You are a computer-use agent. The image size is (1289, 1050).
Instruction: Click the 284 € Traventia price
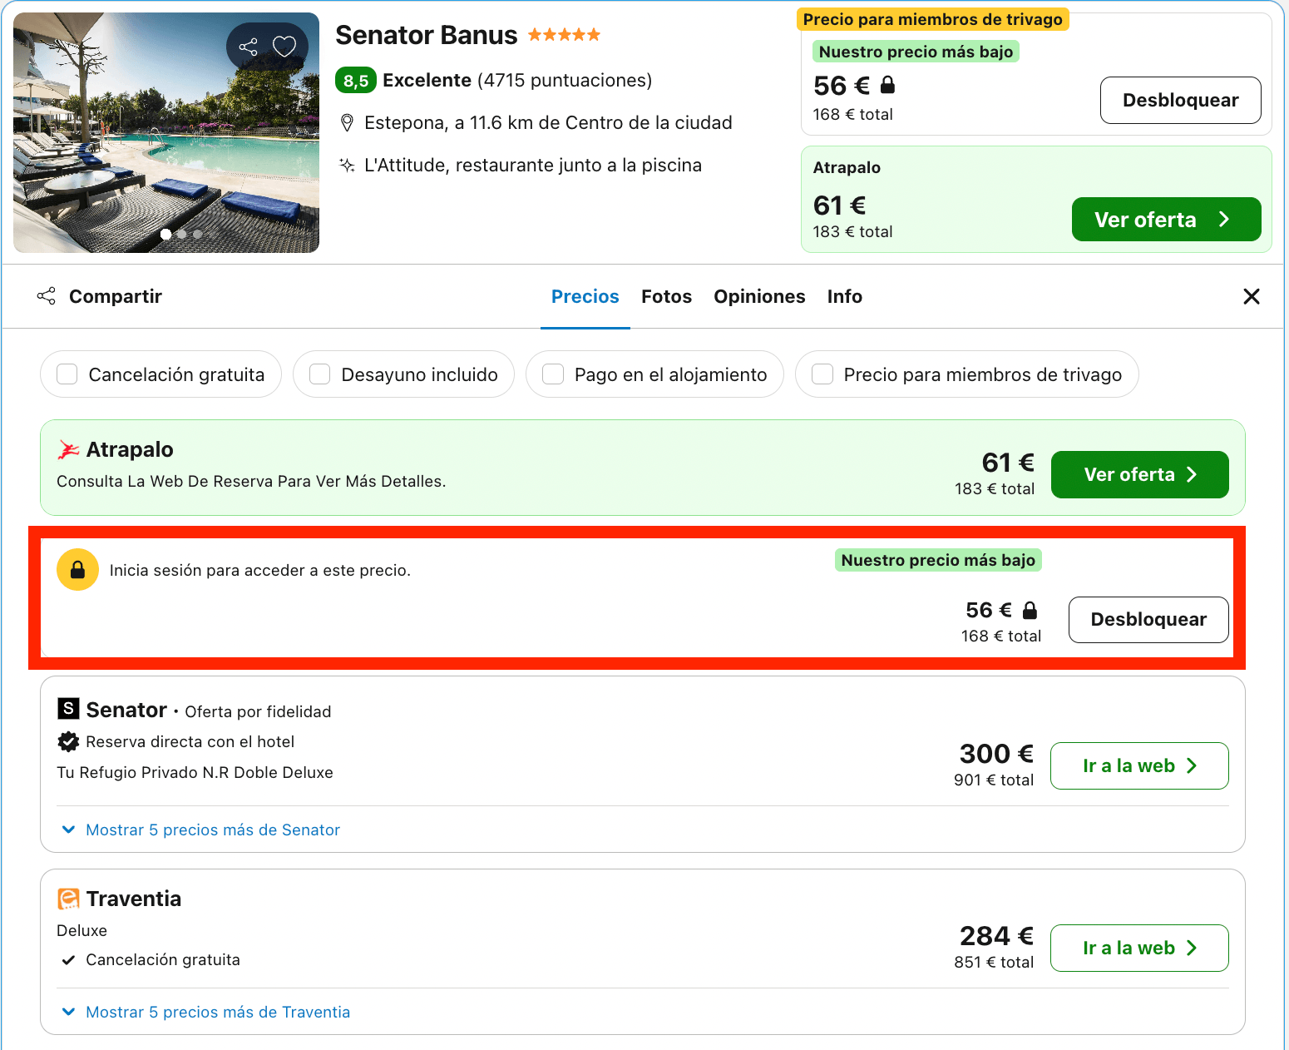click(x=996, y=936)
